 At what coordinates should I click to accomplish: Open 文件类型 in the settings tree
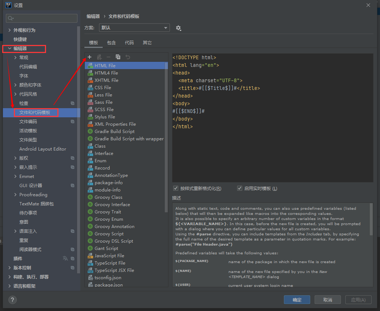[x=28, y=140]
